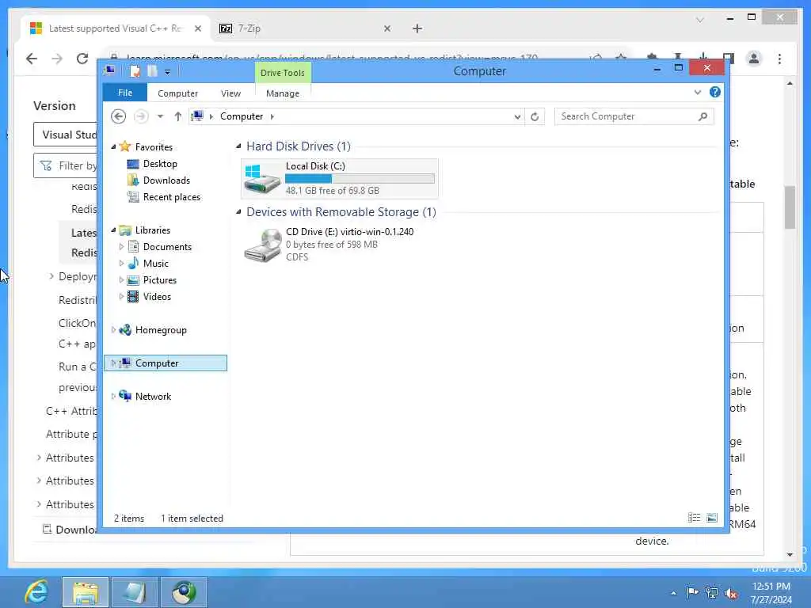Open Desktop under Favorites
811x608 pixels.
pos(160,164)
